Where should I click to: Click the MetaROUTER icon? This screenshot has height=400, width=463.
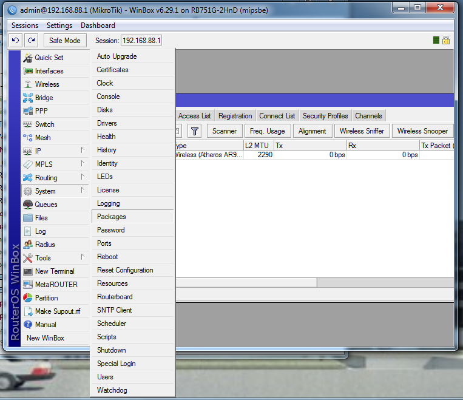click(x=28, y=285)
